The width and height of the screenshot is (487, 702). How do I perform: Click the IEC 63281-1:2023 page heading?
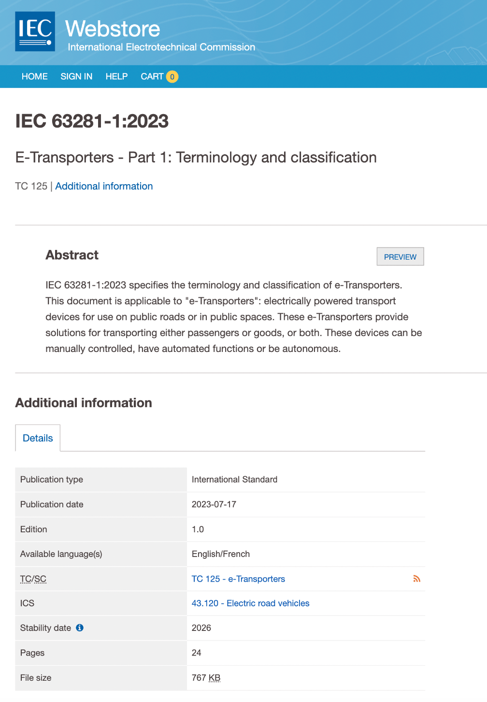point(92,121)
